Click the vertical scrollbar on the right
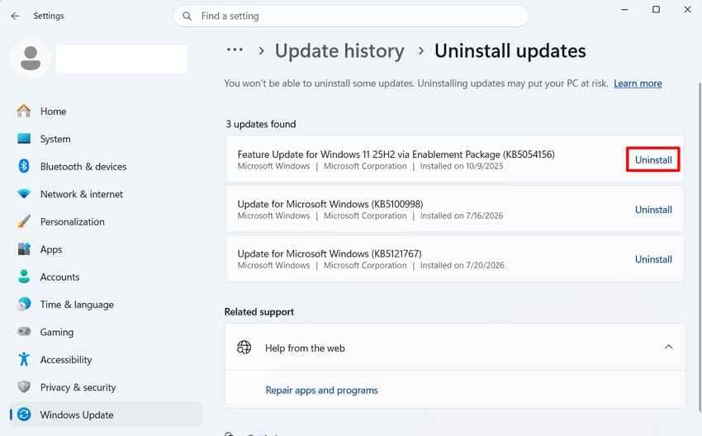 (x=700, y=246)
